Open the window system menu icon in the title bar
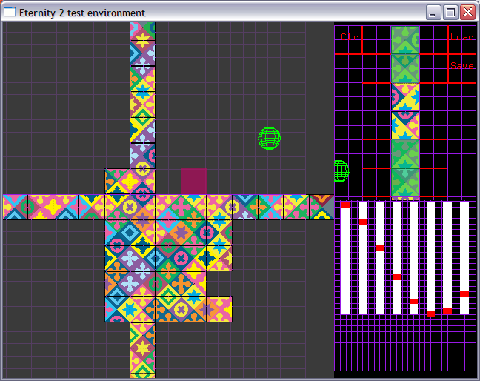Image resolution: width=480 pixels, height=381 pixels. coord(10,12)
